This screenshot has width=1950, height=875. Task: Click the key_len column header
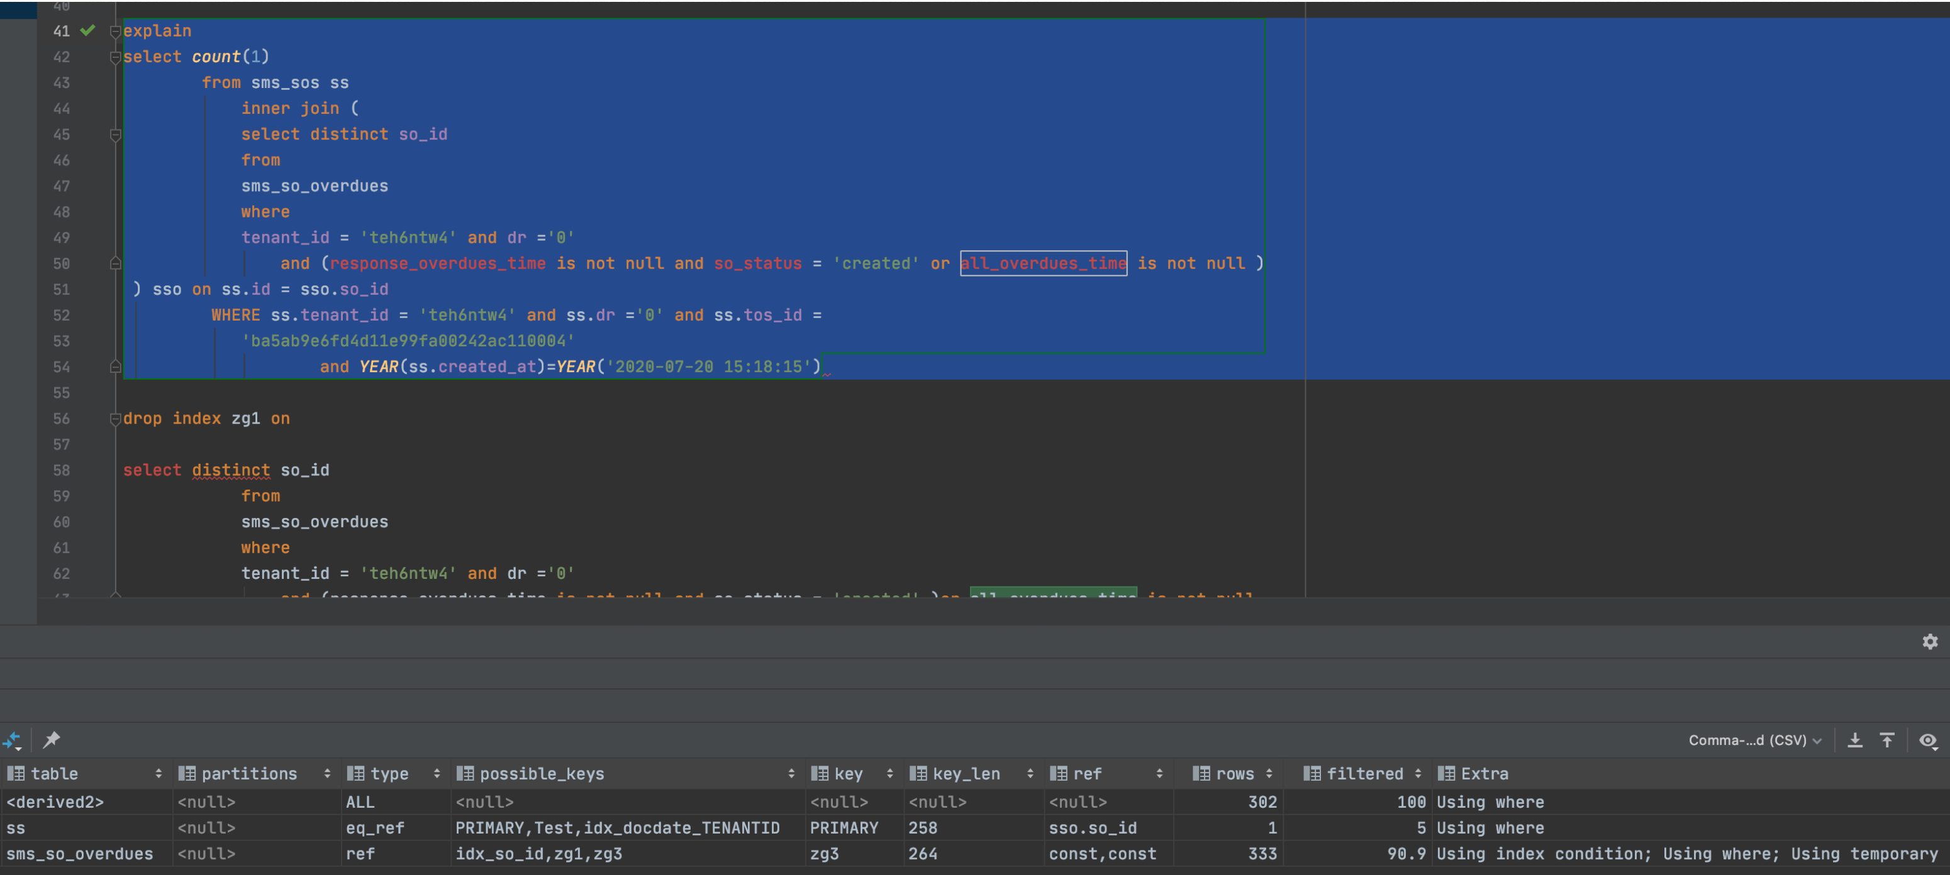[966, 774]
